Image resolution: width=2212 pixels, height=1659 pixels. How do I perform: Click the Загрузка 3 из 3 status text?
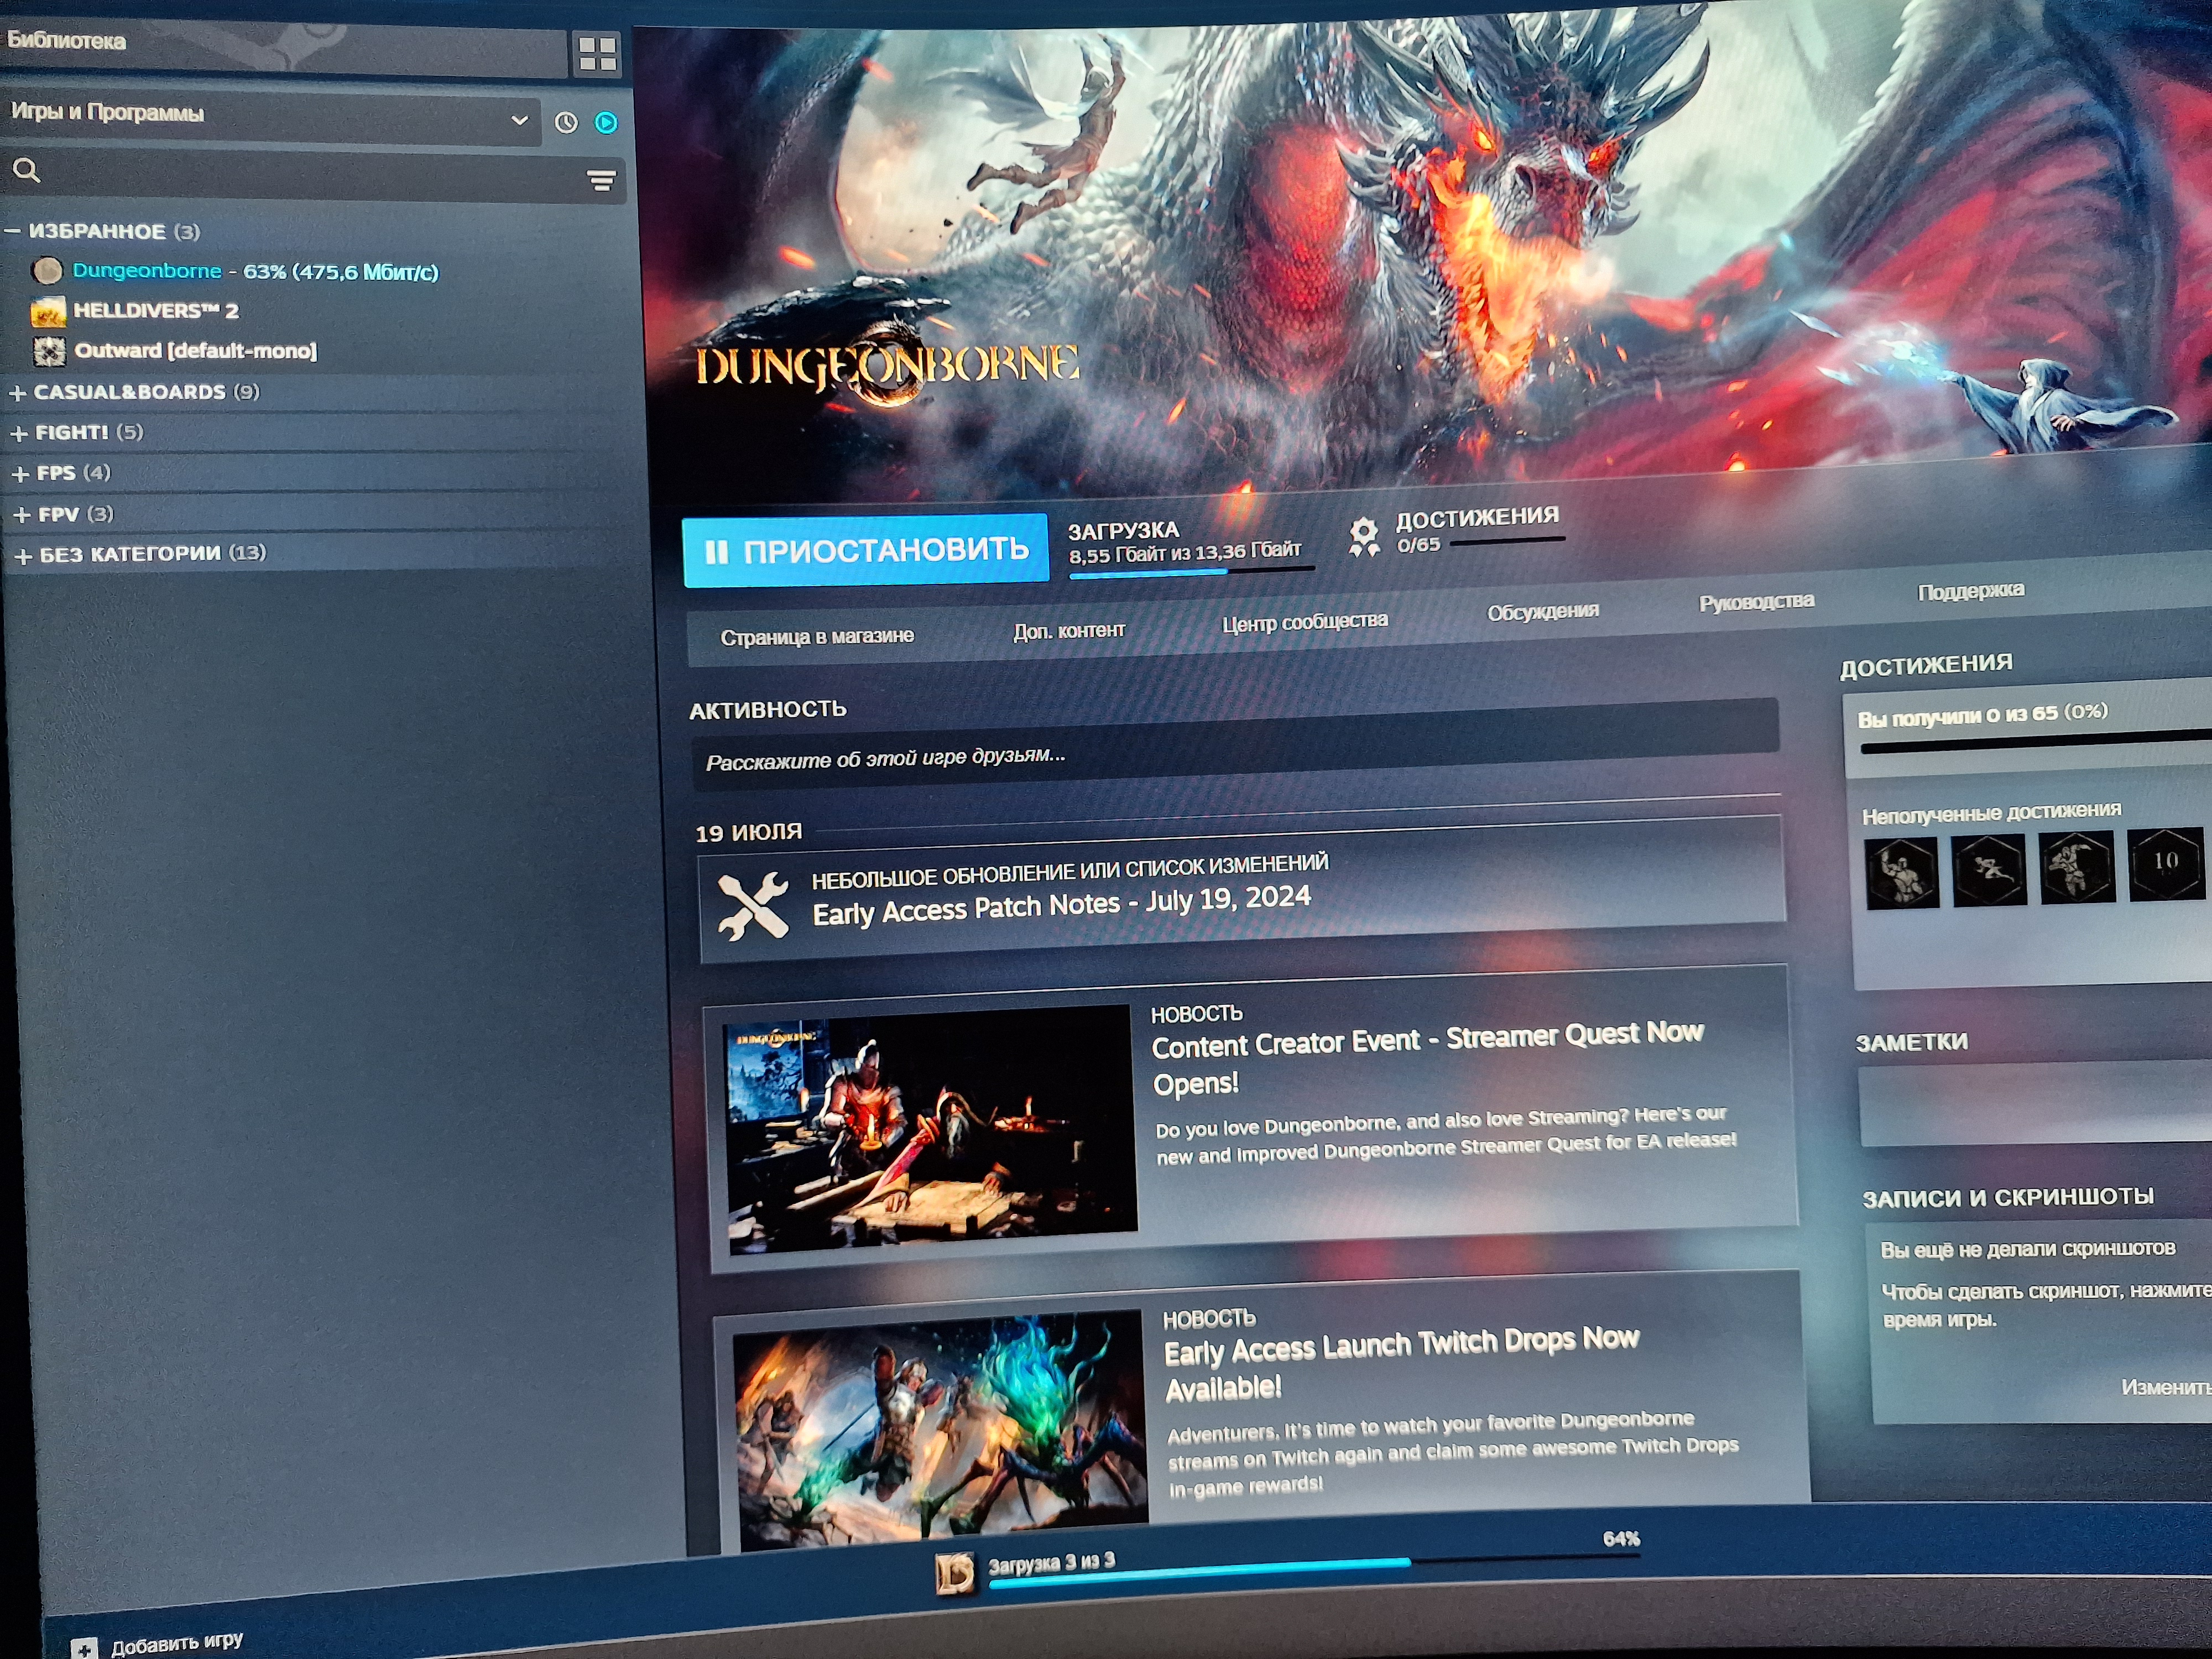click(x=1051, y=1563)
